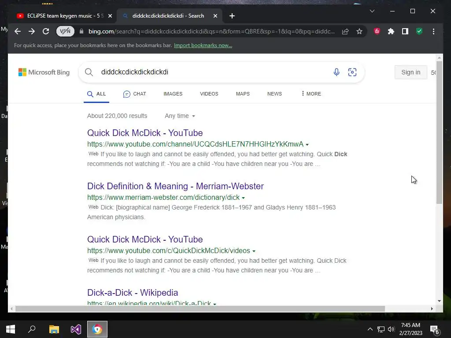Image resolution: width=451 pixels, height=338 pixels.
Task: Click the scroll down arrow of the page
Action: pos(439,301)
